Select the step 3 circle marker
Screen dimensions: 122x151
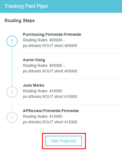click(x=12, y=117)
